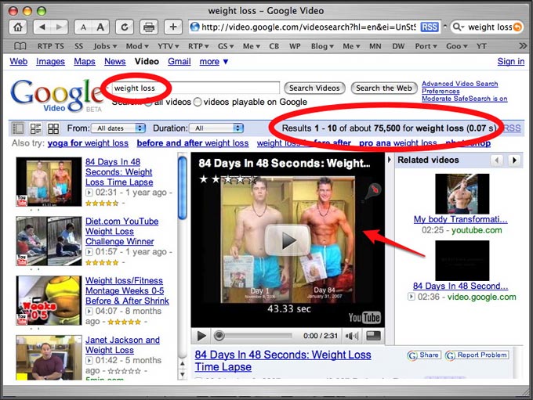Open Advanced Video Search

(x=459, y=84)
